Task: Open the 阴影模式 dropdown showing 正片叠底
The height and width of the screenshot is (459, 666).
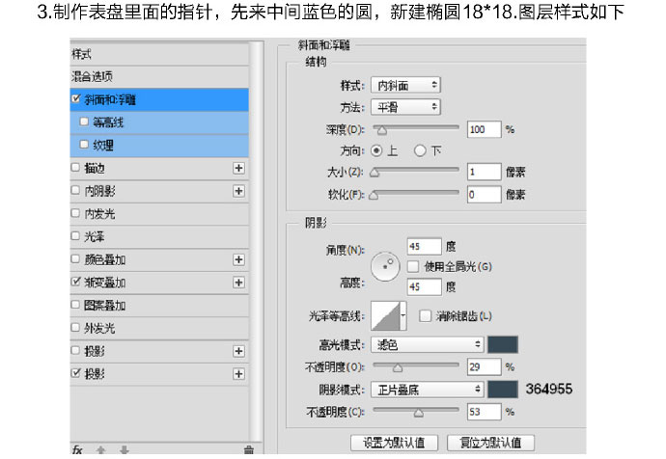Action: [x=428, y=390]
